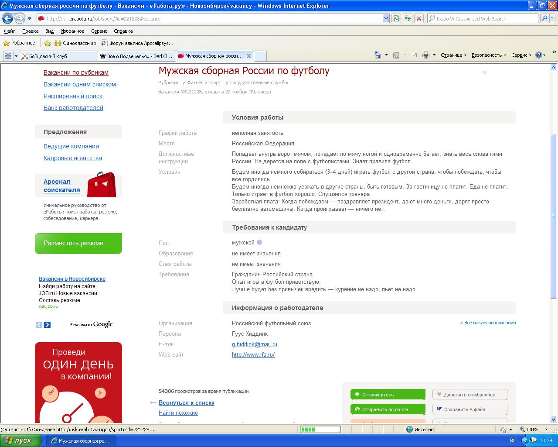The width and height of the screenshot is (558, 447).
Task: Open Расширенный поиск link
Action: pyautogui.click(x=73, y=96)
